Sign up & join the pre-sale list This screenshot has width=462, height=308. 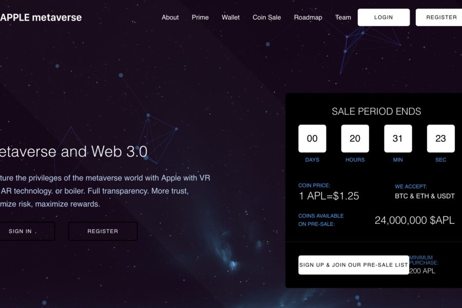[x=354, y=265]
